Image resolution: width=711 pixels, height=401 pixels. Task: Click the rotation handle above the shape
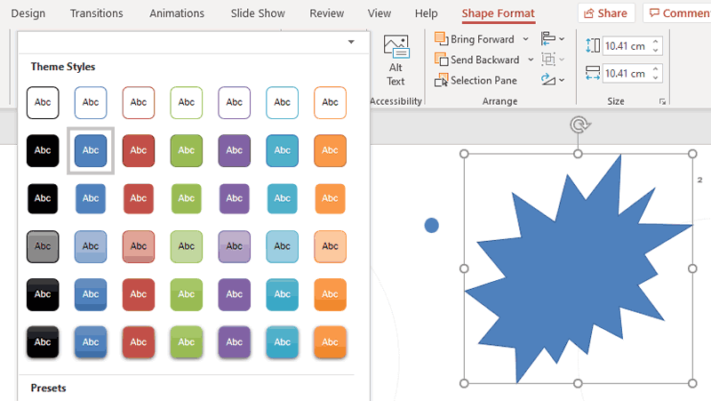[x=579, y=124]
